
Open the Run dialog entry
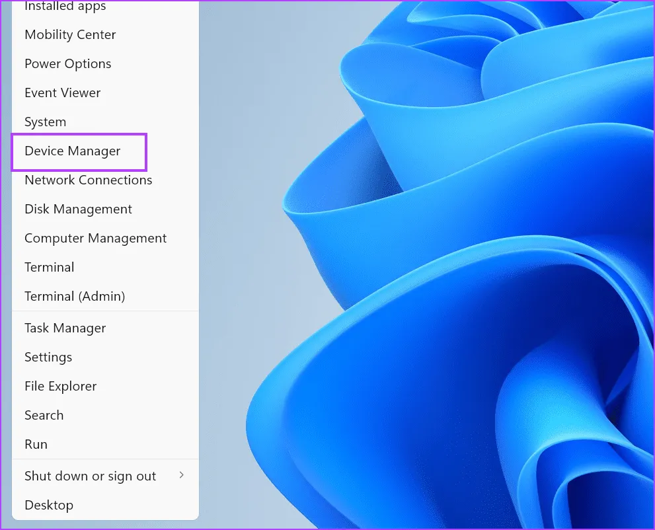[x=36, y=445]
